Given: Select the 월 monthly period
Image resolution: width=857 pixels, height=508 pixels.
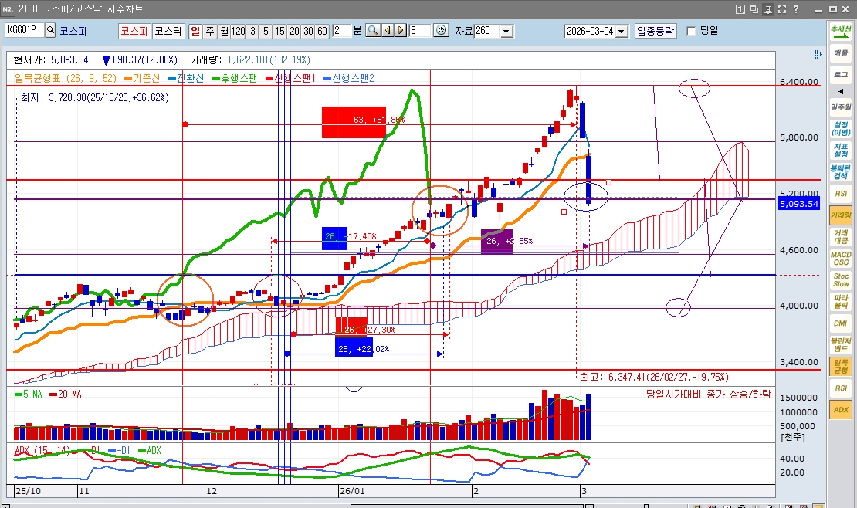Looking at the screenshot, I should coord(224,31).
